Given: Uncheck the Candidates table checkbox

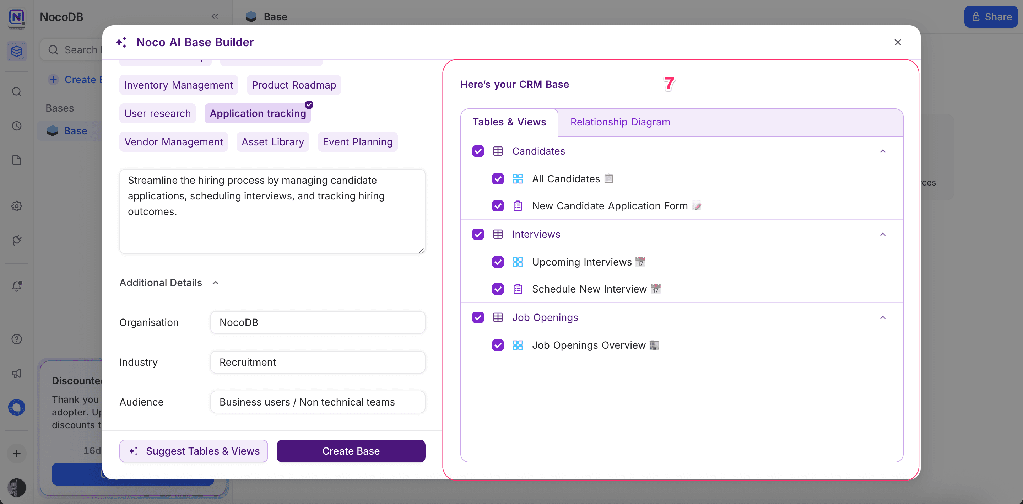Looking at the screenshot, I should pyautogui.click(x=478, y=151).
